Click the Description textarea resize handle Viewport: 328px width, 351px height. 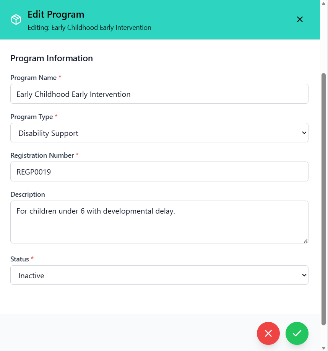306,241
